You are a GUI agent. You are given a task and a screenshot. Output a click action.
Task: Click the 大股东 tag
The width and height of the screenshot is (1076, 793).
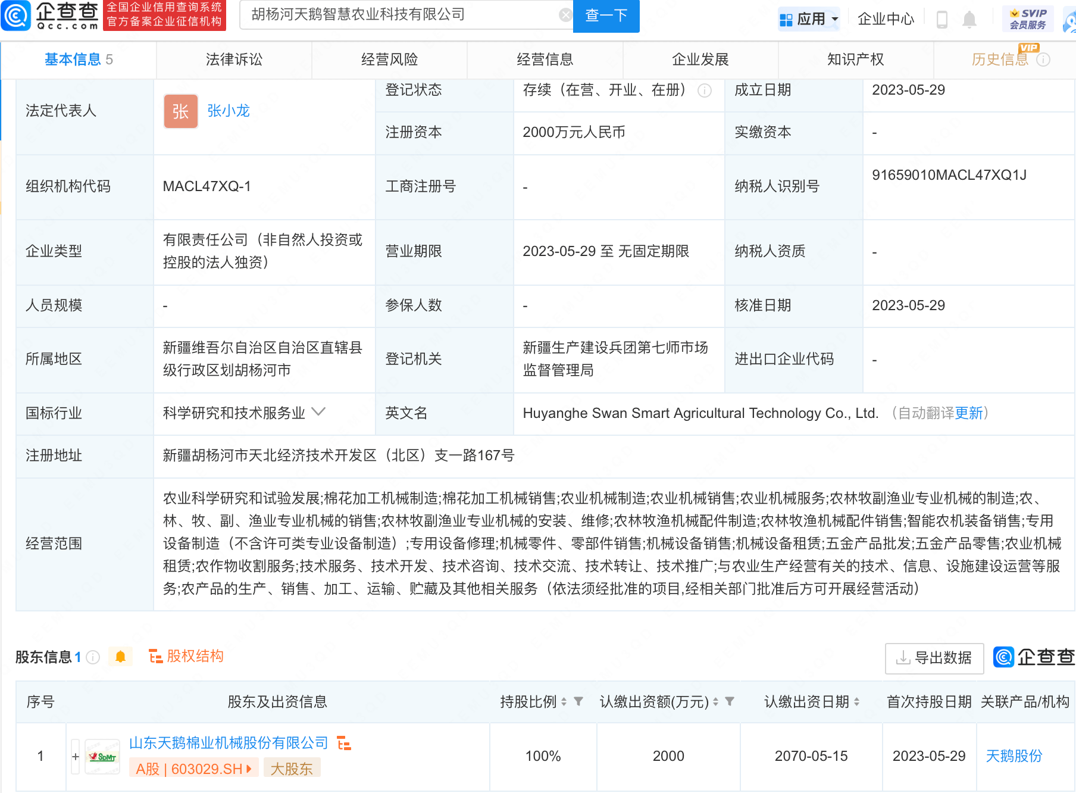click(292, 769)
